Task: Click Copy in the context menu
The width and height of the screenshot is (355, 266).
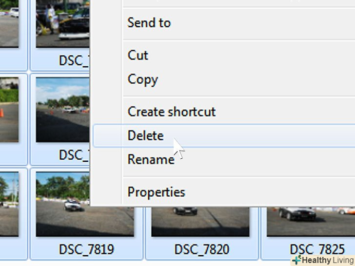Action: [x=142, y=79]
